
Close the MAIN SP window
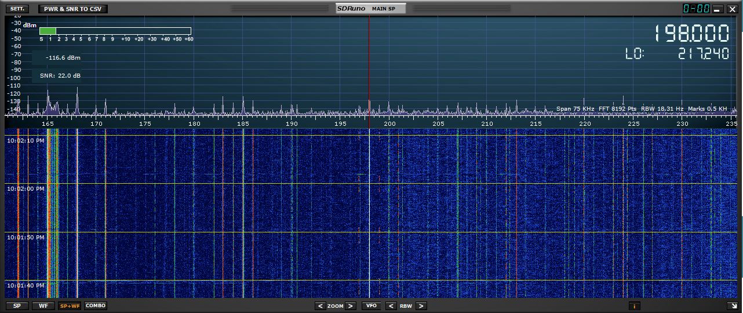tap(732, 9)
